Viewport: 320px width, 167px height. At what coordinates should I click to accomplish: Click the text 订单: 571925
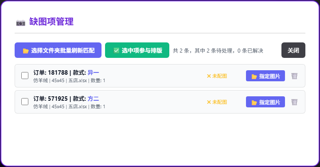click(51, 99)
